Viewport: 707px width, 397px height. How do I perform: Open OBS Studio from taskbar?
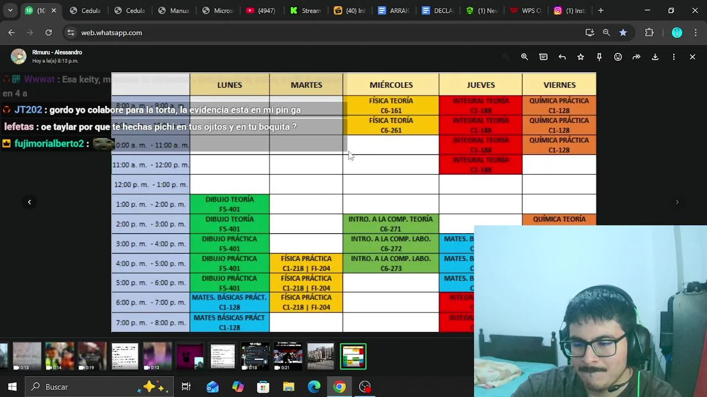pos(365,387)
